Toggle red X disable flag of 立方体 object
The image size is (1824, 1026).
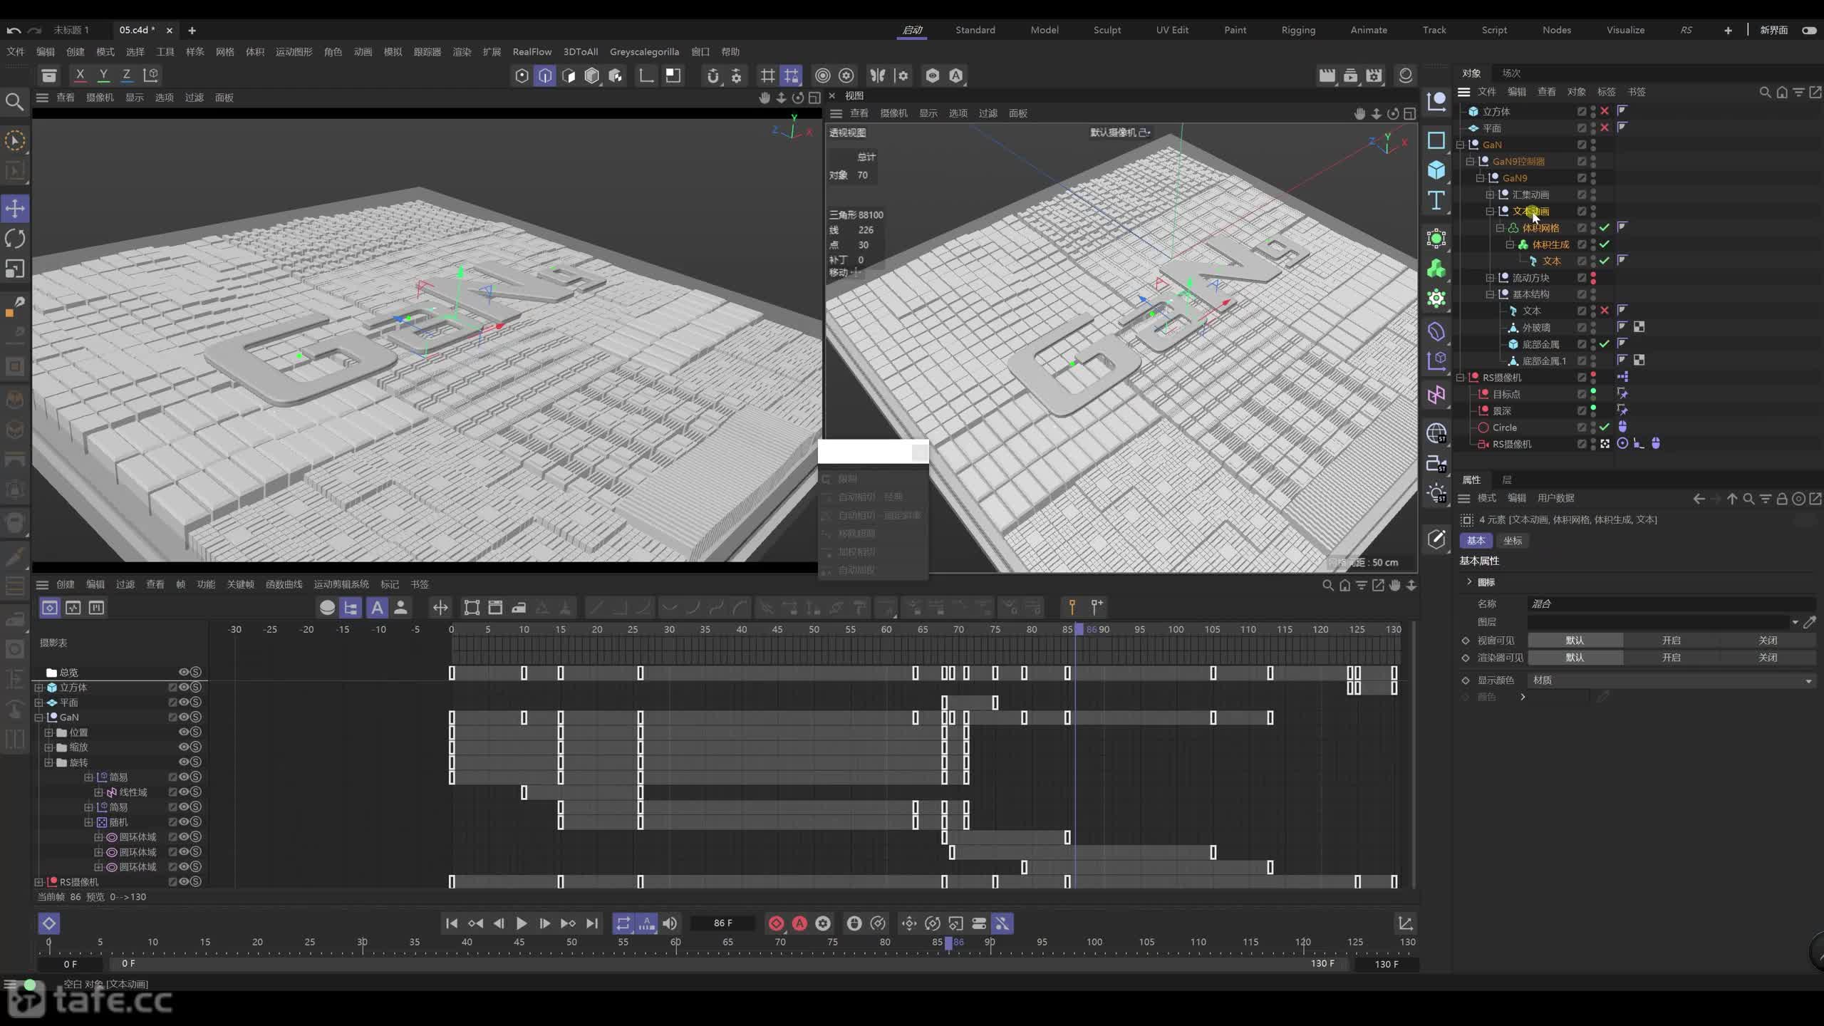click(1605, 111)
